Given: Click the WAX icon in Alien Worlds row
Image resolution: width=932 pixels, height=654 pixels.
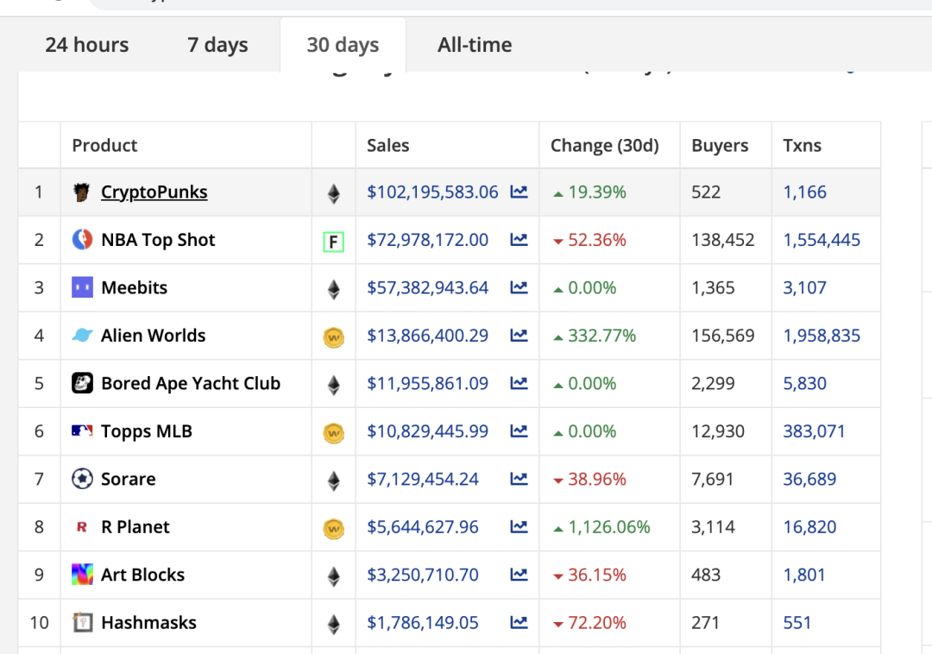Looking at the screenshot, I should click(x=333, y=337).
